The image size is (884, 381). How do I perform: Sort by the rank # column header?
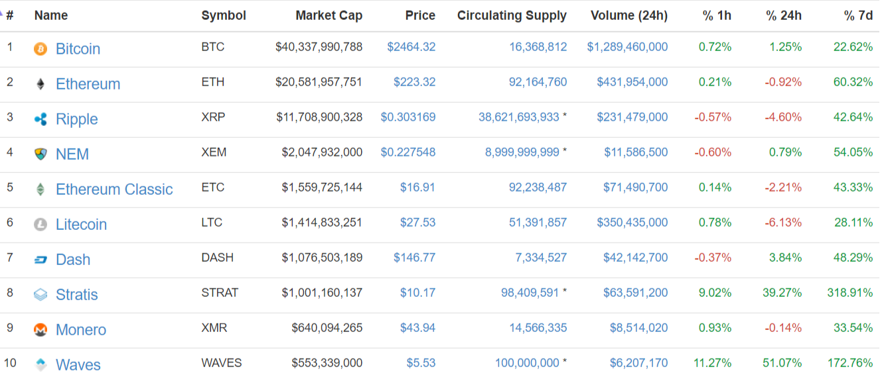(9, 15)
